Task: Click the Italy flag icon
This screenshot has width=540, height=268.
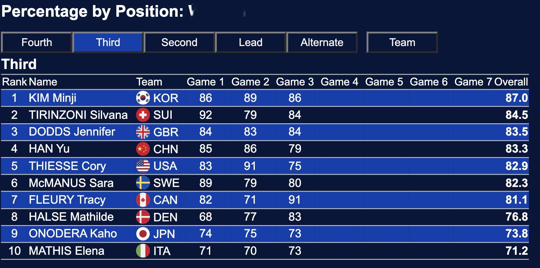Action: tap(143, 251)
